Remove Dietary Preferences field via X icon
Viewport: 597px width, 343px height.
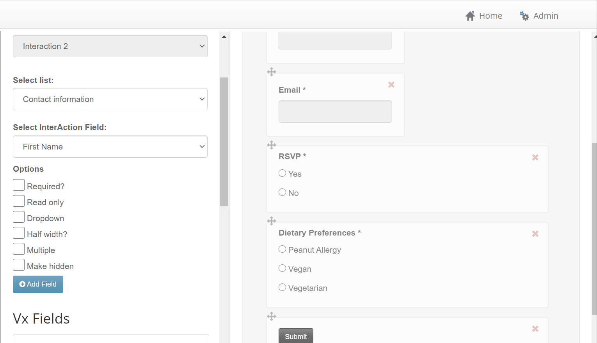click(535, 234)
